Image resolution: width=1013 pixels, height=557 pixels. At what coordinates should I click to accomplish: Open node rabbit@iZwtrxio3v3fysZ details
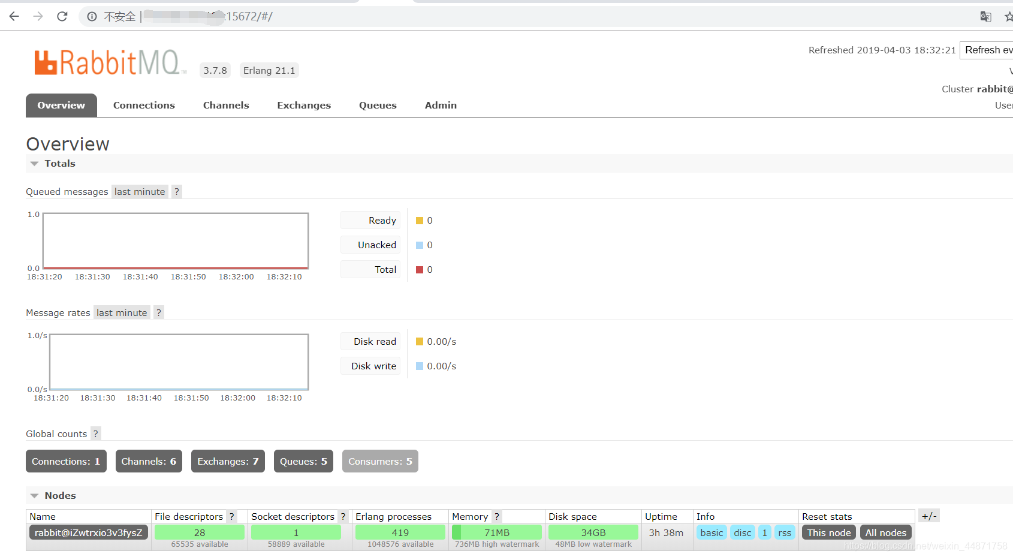(x=88, y=532)
